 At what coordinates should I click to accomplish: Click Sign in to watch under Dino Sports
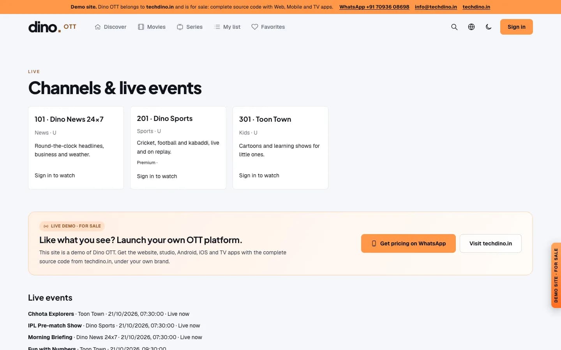[157, 176]
